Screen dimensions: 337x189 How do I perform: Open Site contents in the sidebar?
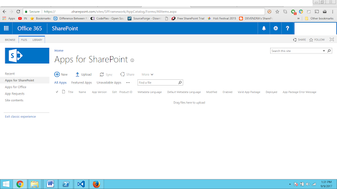point(14,100)
